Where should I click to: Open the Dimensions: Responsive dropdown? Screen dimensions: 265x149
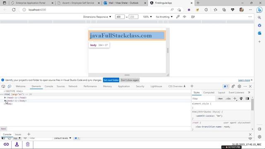97,17
